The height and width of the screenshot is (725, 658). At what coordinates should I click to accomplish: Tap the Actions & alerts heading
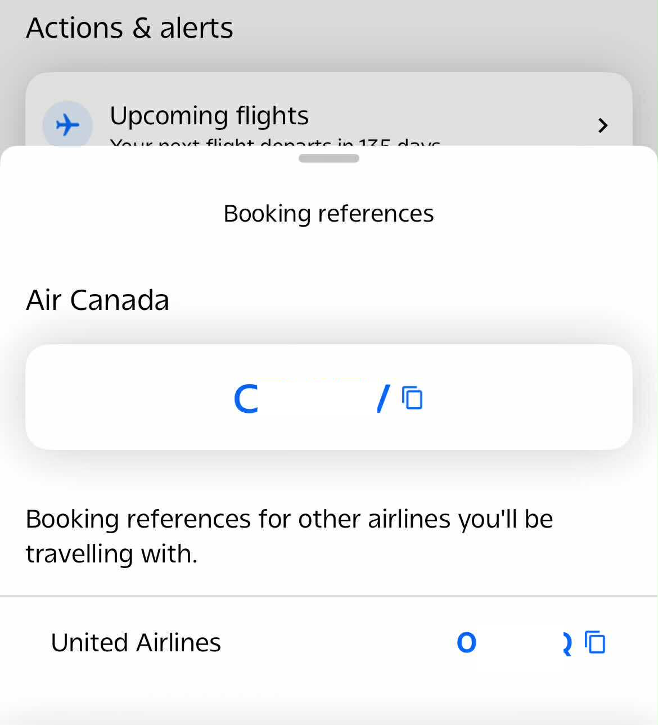(x=129, y=28)
